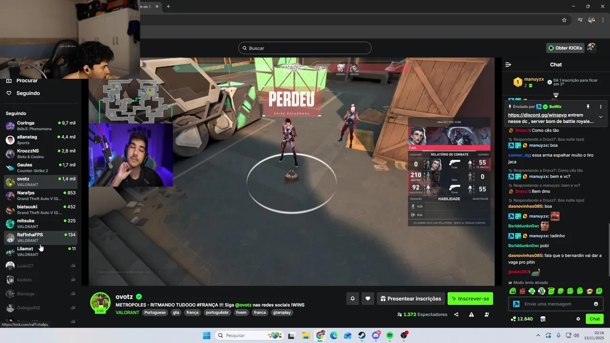Select the fivem tag
This screenshot has width=610, height=343.
pyautogui.click(x=241, y=313)
